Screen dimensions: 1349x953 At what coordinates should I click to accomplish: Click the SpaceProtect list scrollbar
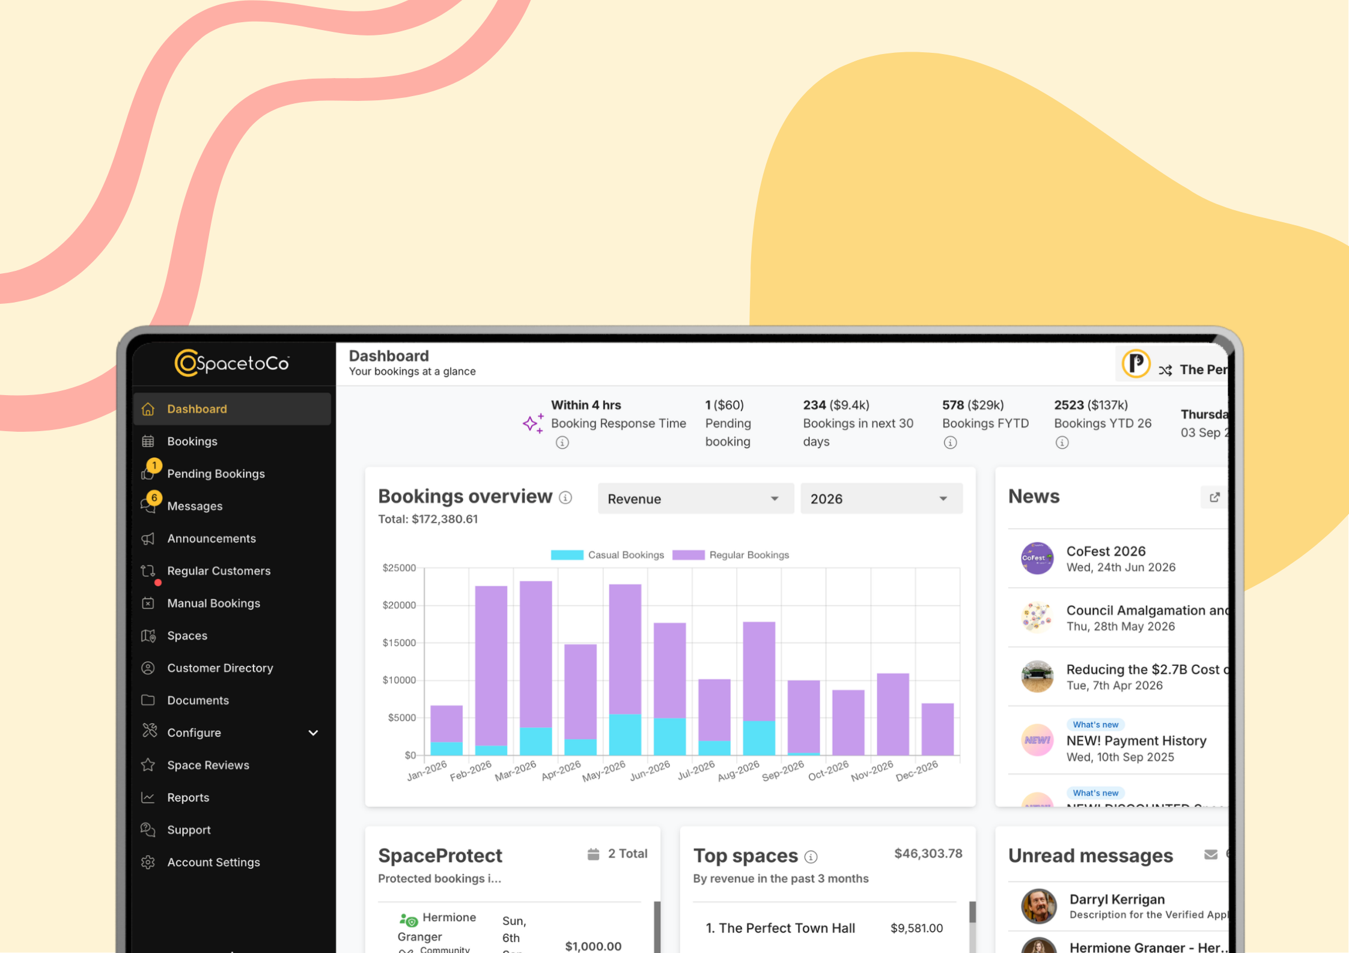(657, 927)
